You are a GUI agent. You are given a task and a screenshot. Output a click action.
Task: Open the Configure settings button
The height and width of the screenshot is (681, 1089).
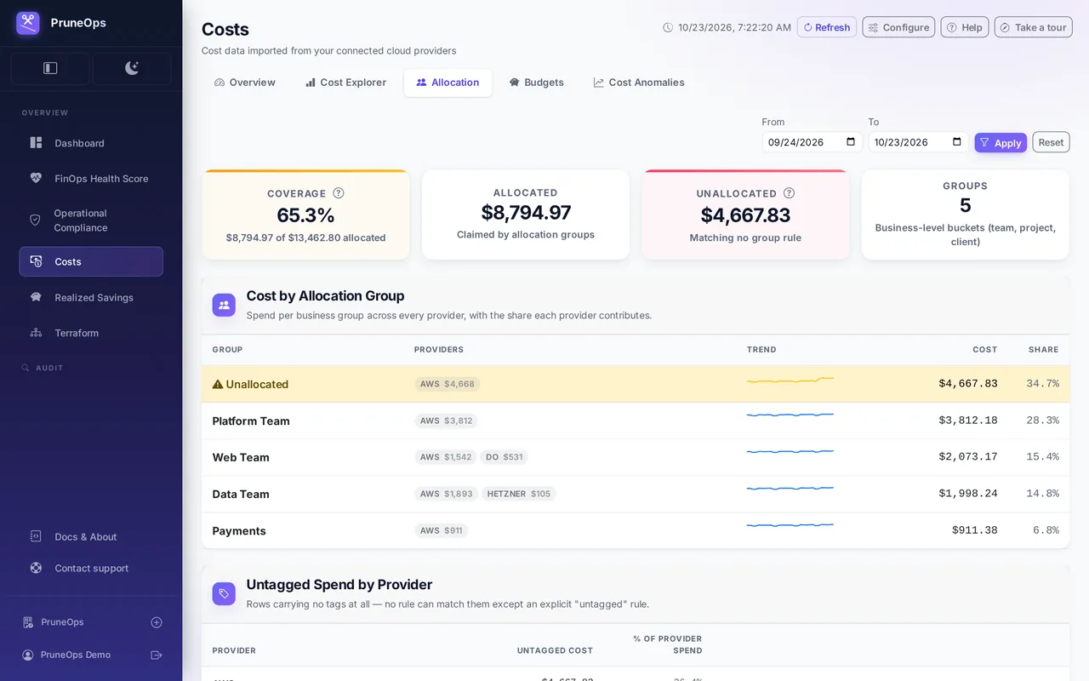898,27
